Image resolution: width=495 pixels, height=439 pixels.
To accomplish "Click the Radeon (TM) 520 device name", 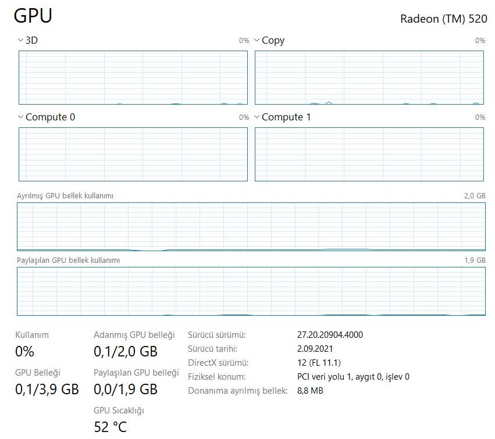I will pyautogui.click(x=444, y=19).
